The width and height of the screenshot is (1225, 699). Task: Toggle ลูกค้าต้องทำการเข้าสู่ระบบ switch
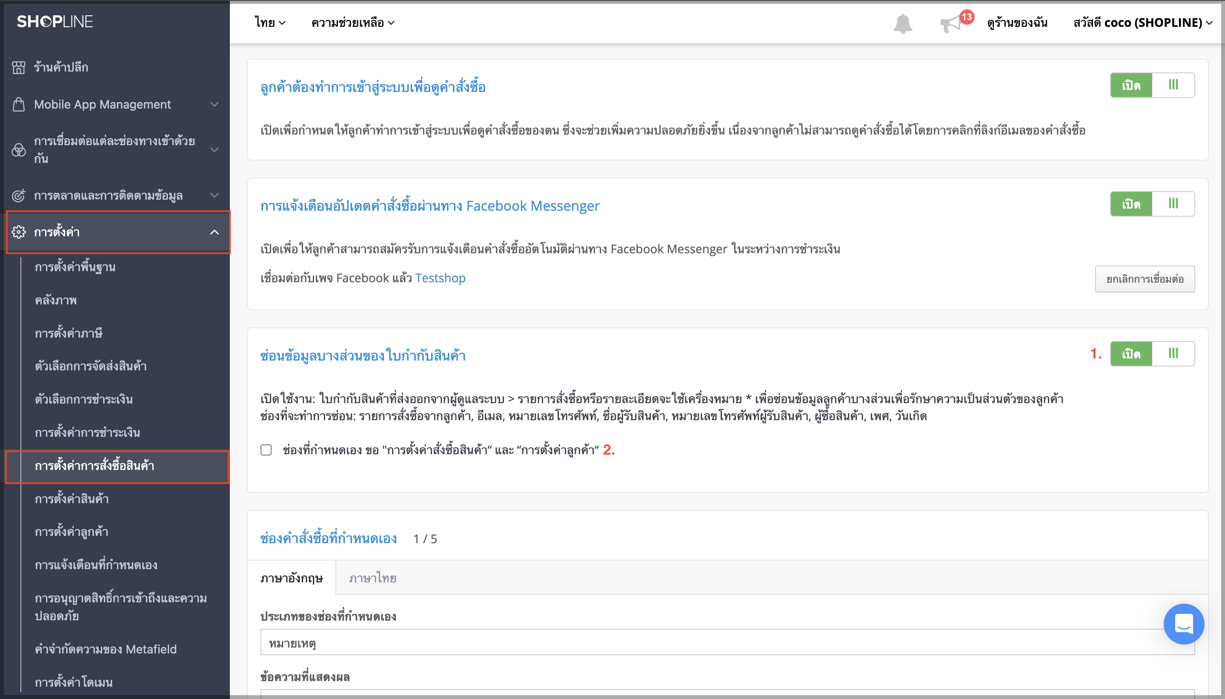click(1152, 86)
